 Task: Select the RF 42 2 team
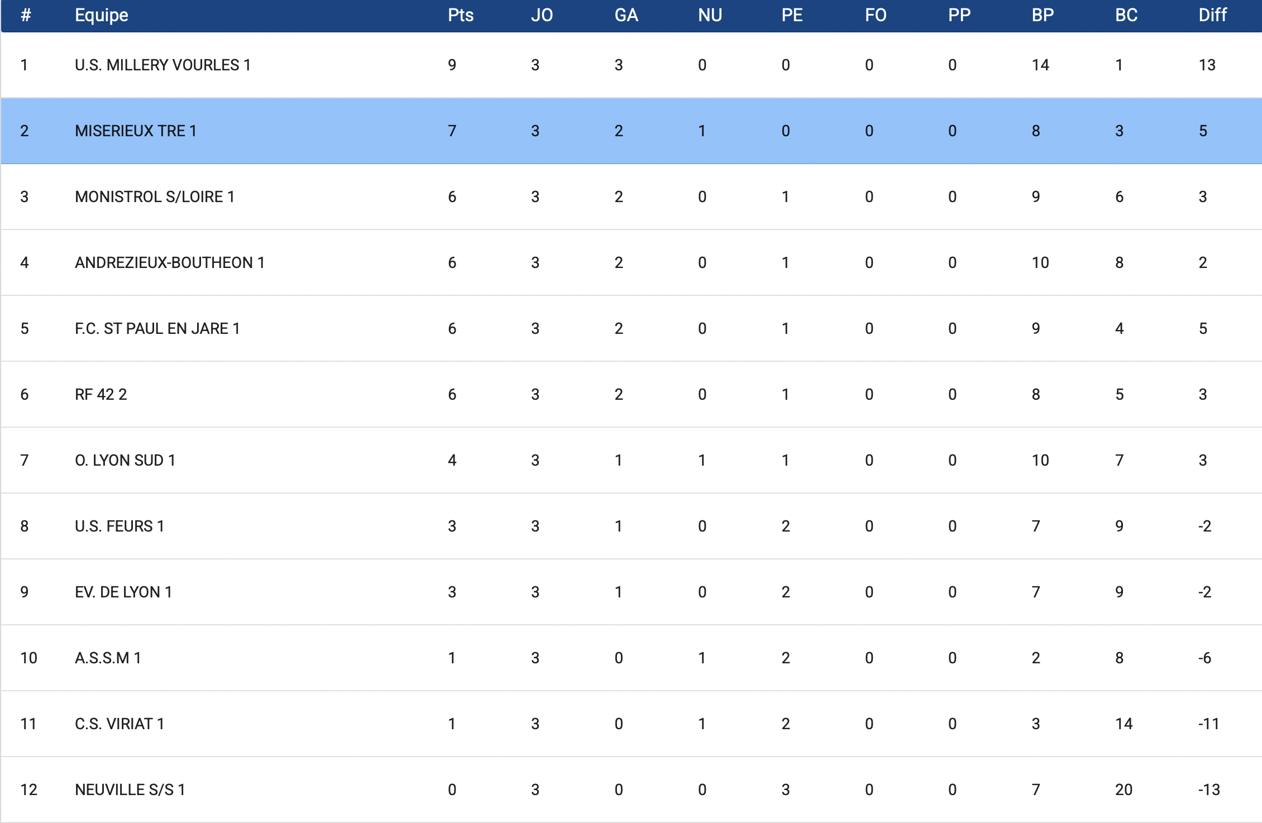pos(101,395)
